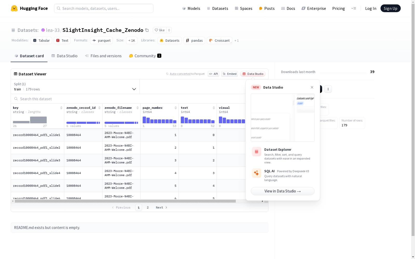Sort by the key column
Viewport: 415px width, 259px height.
[61, 108]
